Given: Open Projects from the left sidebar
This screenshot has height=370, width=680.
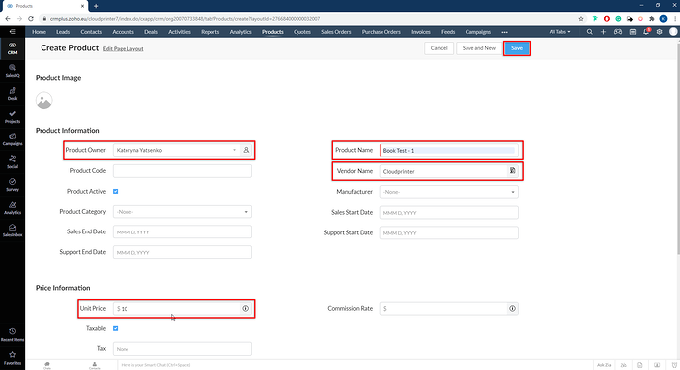Looking at the screenshot, I should (x=12, y=117).
